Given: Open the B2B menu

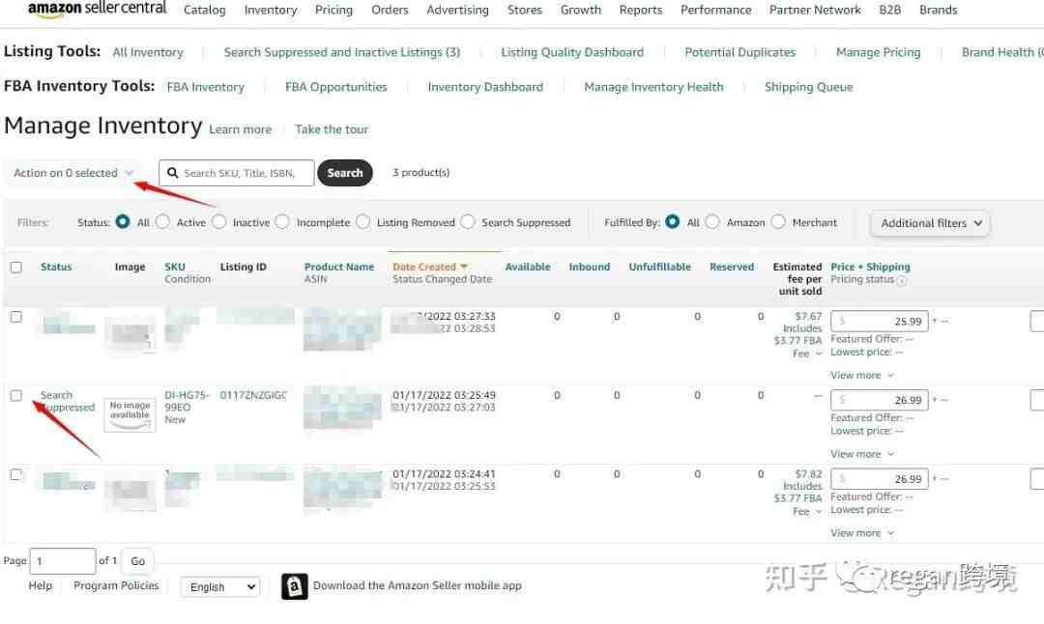Looking at the screenshot, I should tap(889, 10).
